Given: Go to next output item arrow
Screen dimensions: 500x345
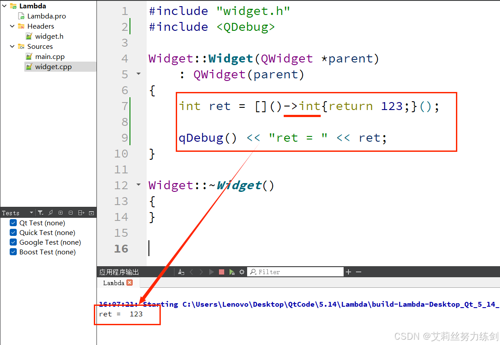Looking at the screenshot, I should [201, 272].
